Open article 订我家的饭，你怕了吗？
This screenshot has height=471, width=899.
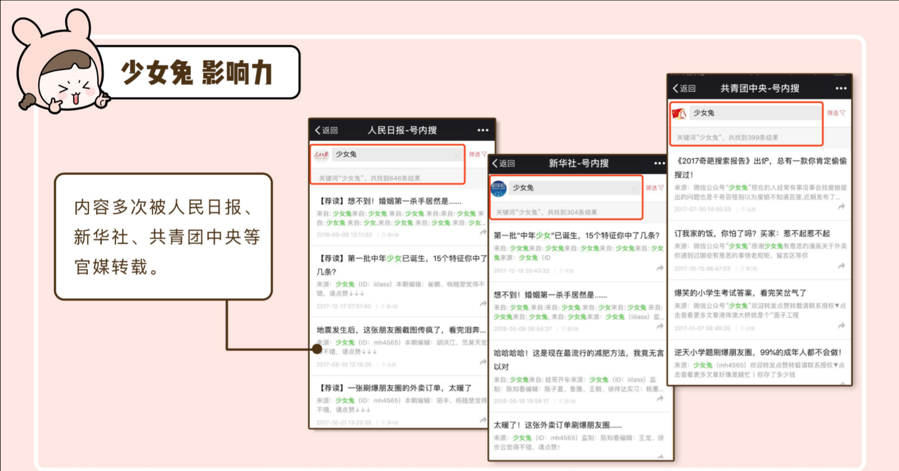click(752, 233)
